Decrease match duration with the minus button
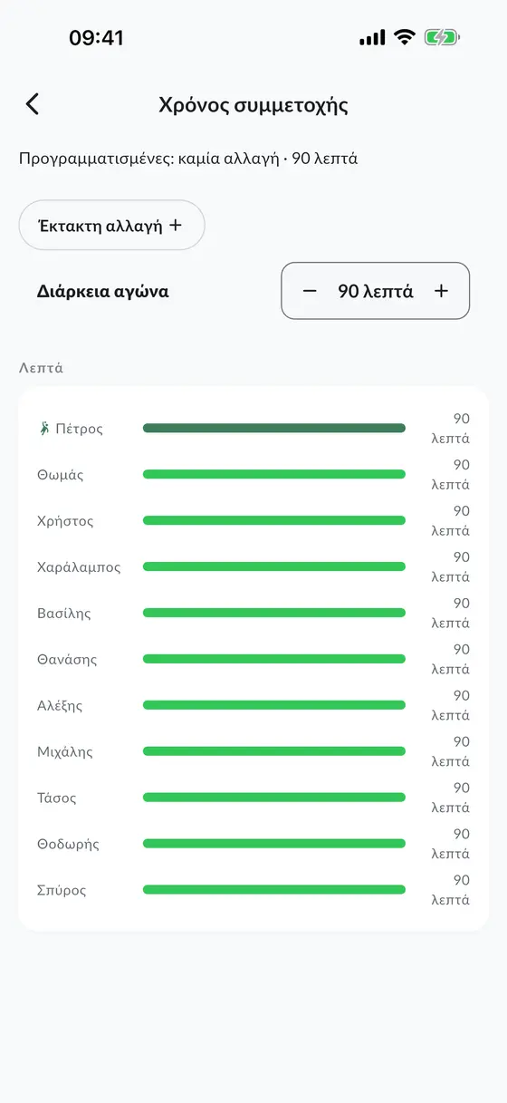This screenshot has width=507, height=1103. pos(310,291)
